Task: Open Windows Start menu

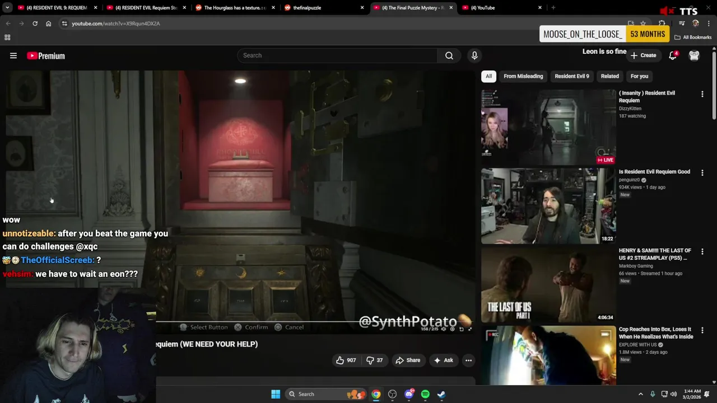Action: click(276, 394)
